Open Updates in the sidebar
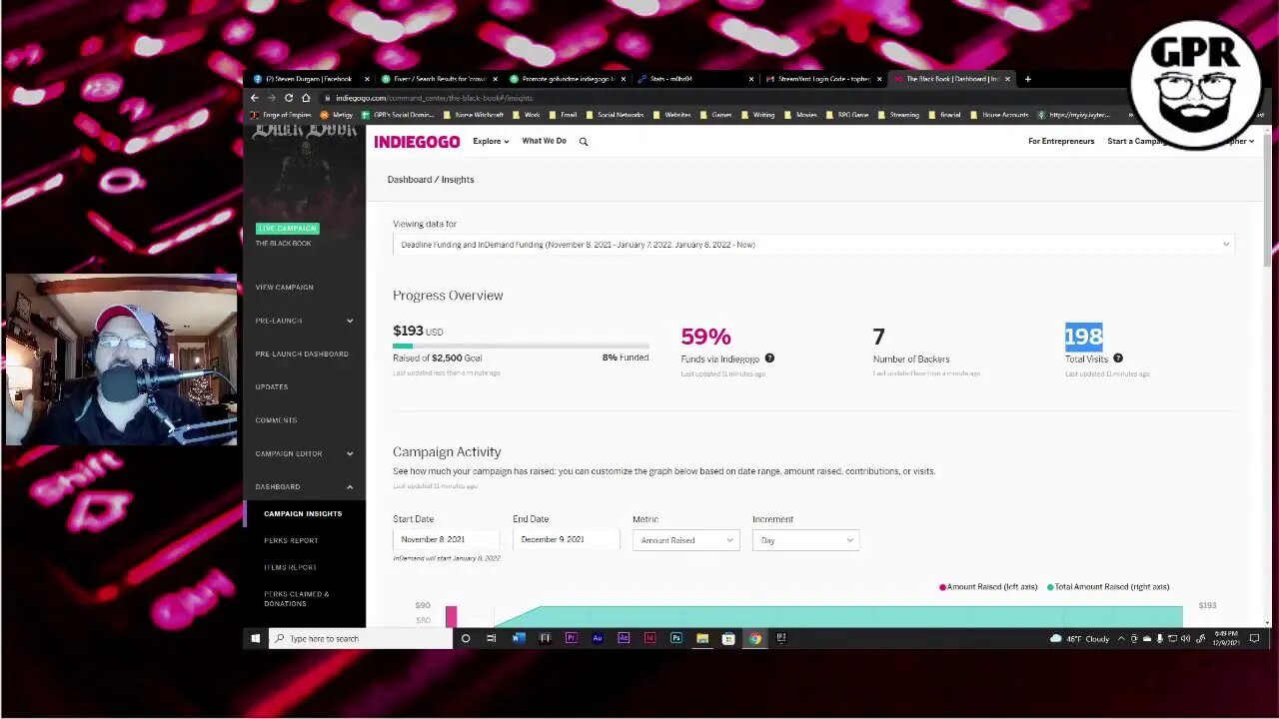Image resolution: width=1279 pixels, height=719 pixels. click(272, 387)
